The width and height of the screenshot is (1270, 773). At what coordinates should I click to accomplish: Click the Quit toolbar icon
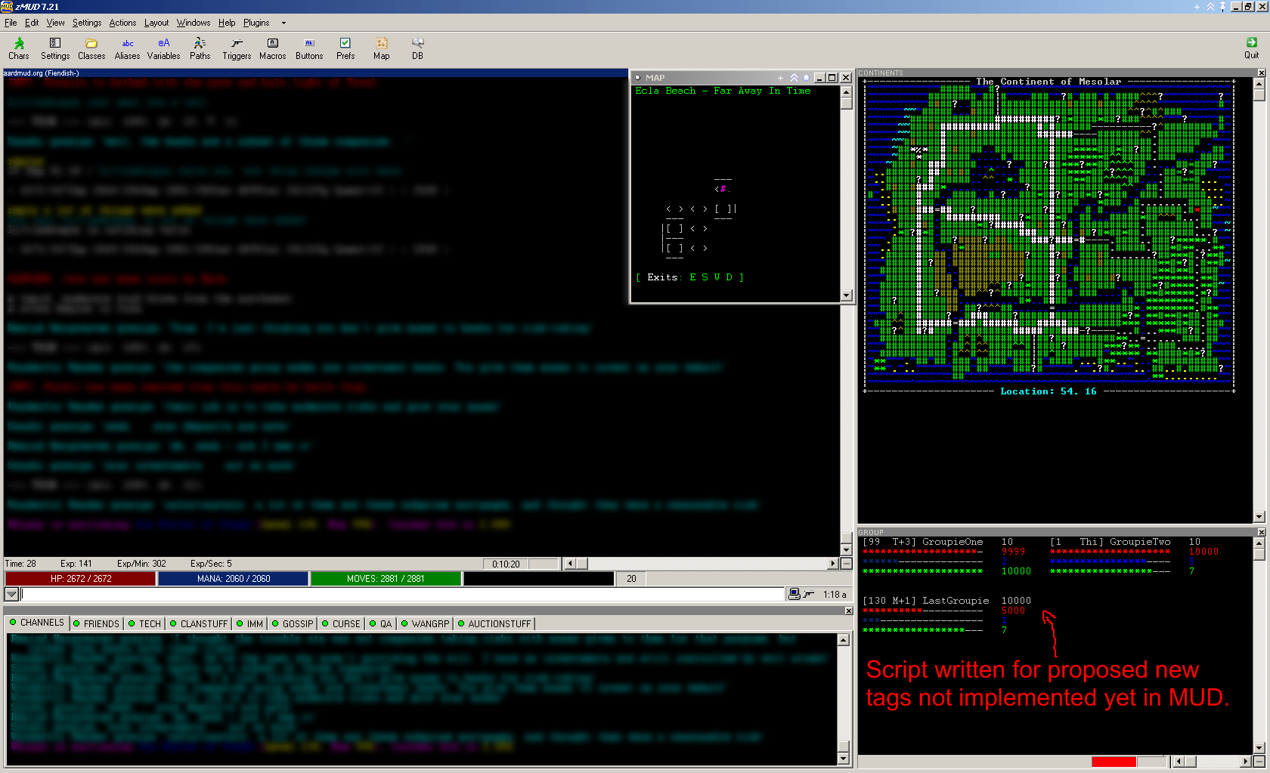click(x=1251, y=48)
